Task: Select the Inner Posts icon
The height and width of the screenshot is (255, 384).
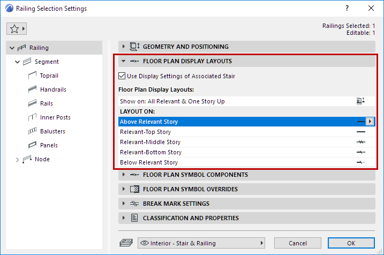Action: [31, 117]
